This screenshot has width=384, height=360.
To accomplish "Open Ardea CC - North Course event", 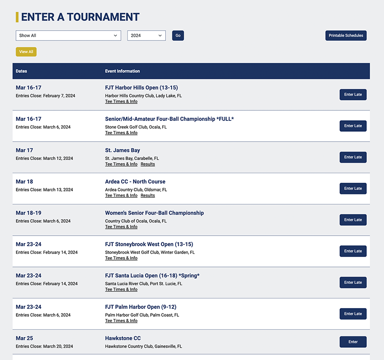I will tap(135, 181).
